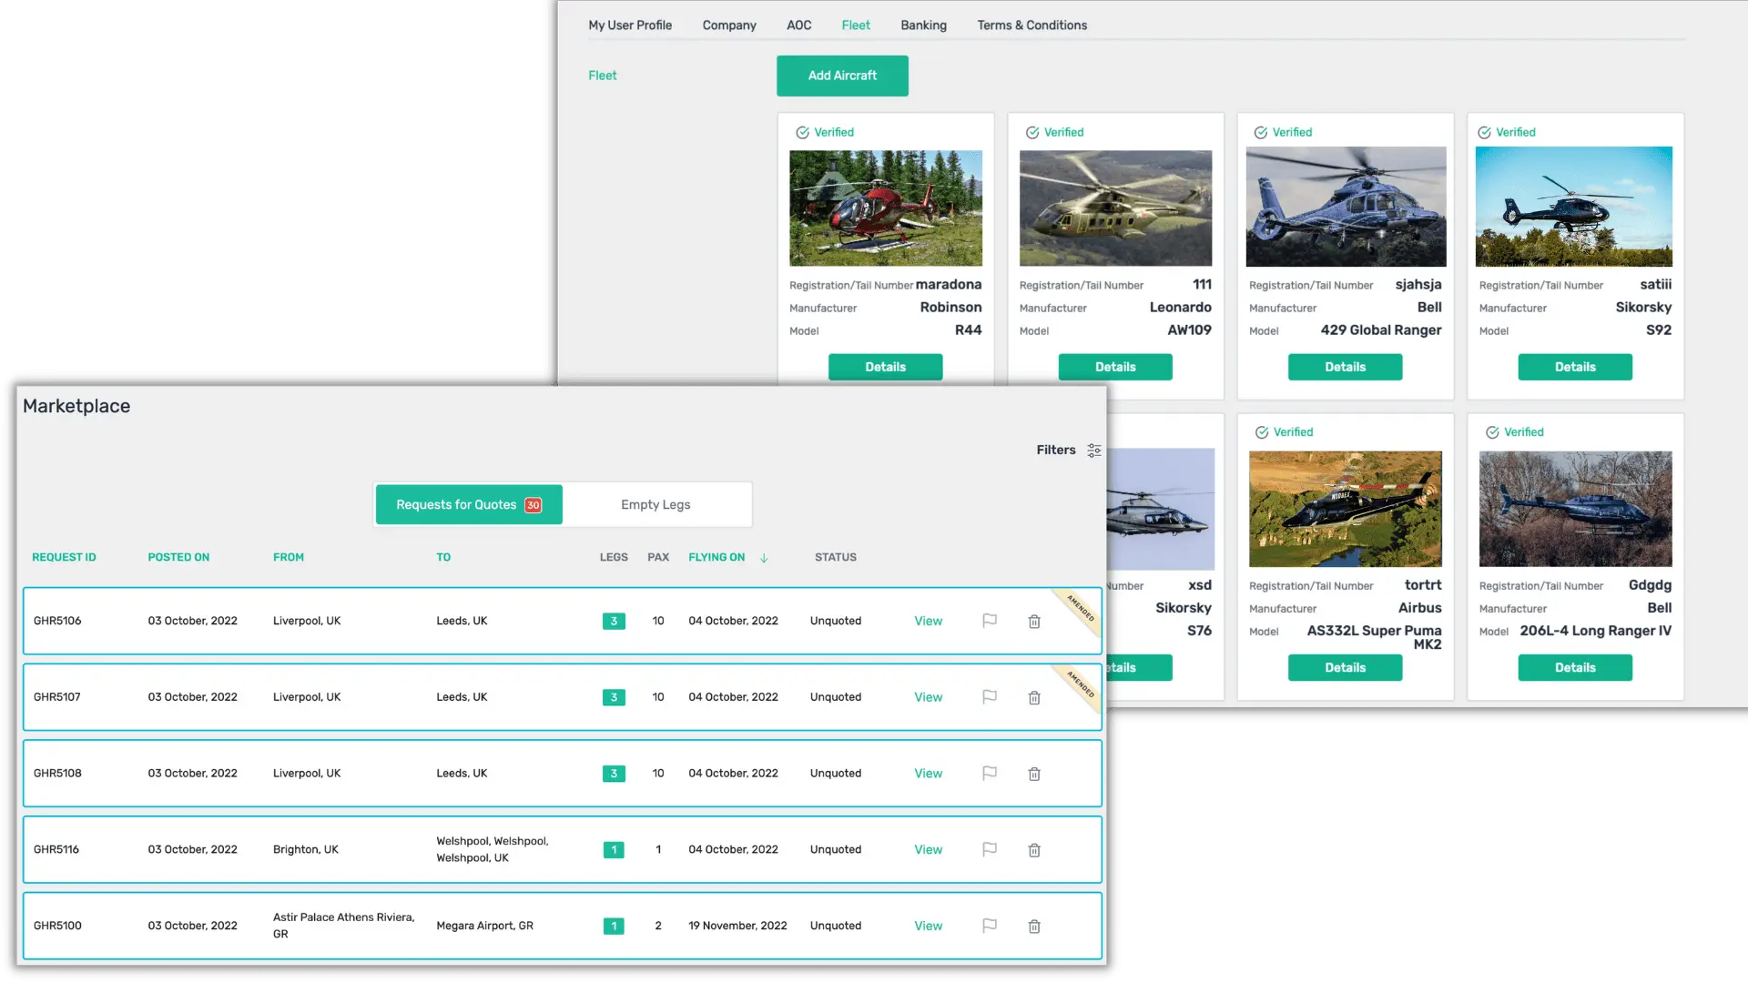Sort table by Request ID header

click(64, 557)
